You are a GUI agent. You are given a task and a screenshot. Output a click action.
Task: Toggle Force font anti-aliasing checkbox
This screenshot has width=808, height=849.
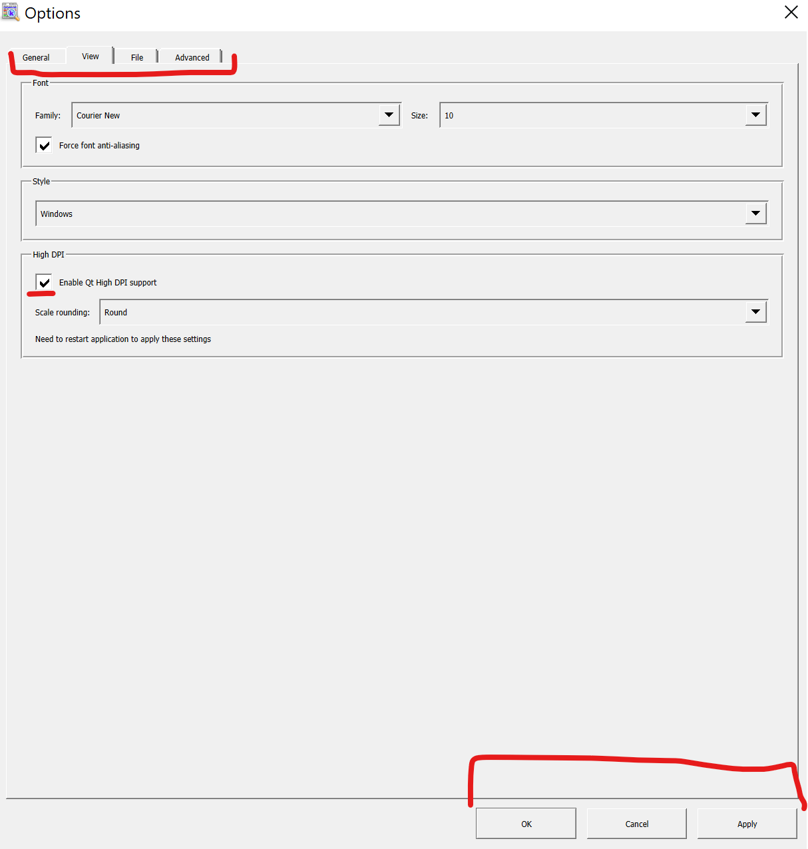[44, 145]
